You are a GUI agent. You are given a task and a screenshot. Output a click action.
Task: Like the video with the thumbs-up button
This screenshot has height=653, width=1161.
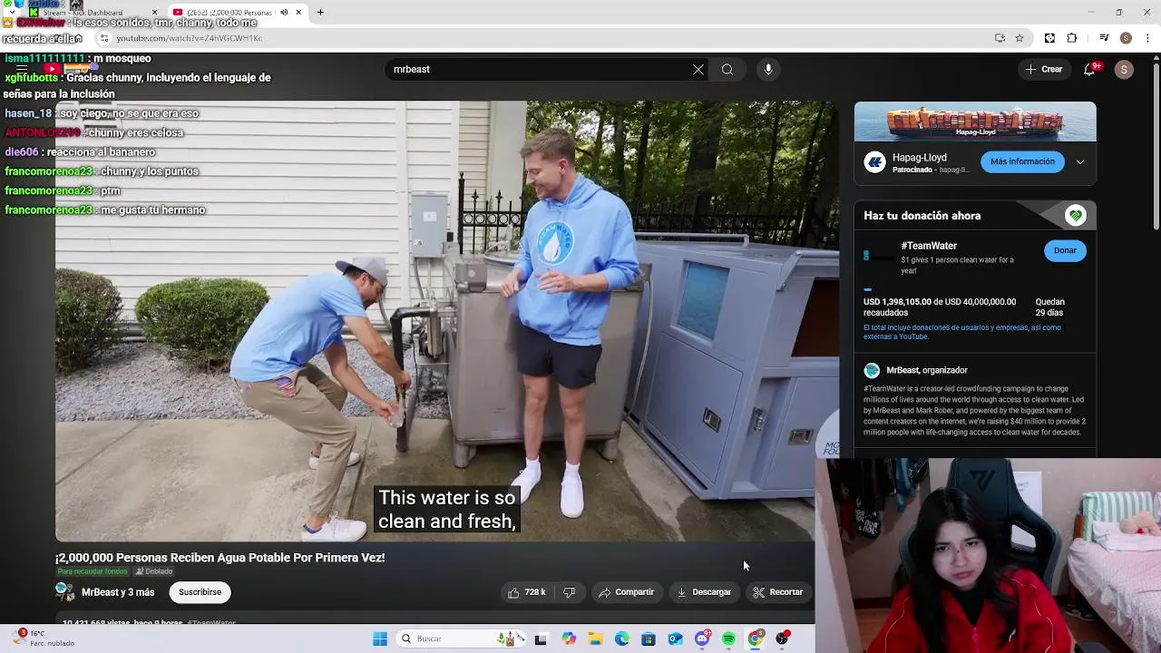pyautogui.click(x=527, y=592)
